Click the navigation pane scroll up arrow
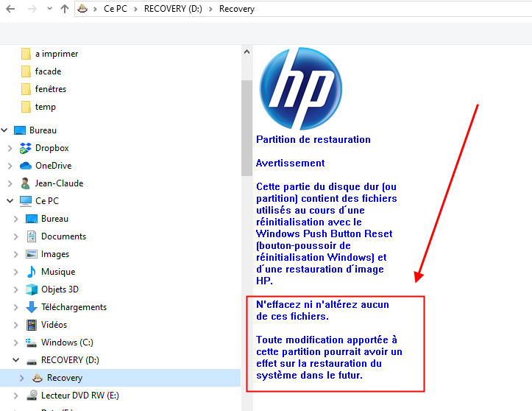This screenshot has height=411, width=532. 247,52
